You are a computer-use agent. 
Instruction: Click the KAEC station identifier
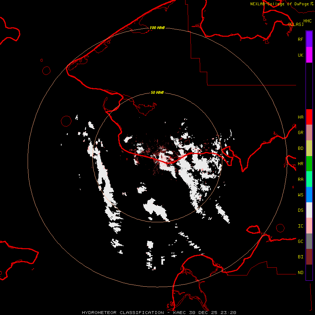(x=180, y=313)
